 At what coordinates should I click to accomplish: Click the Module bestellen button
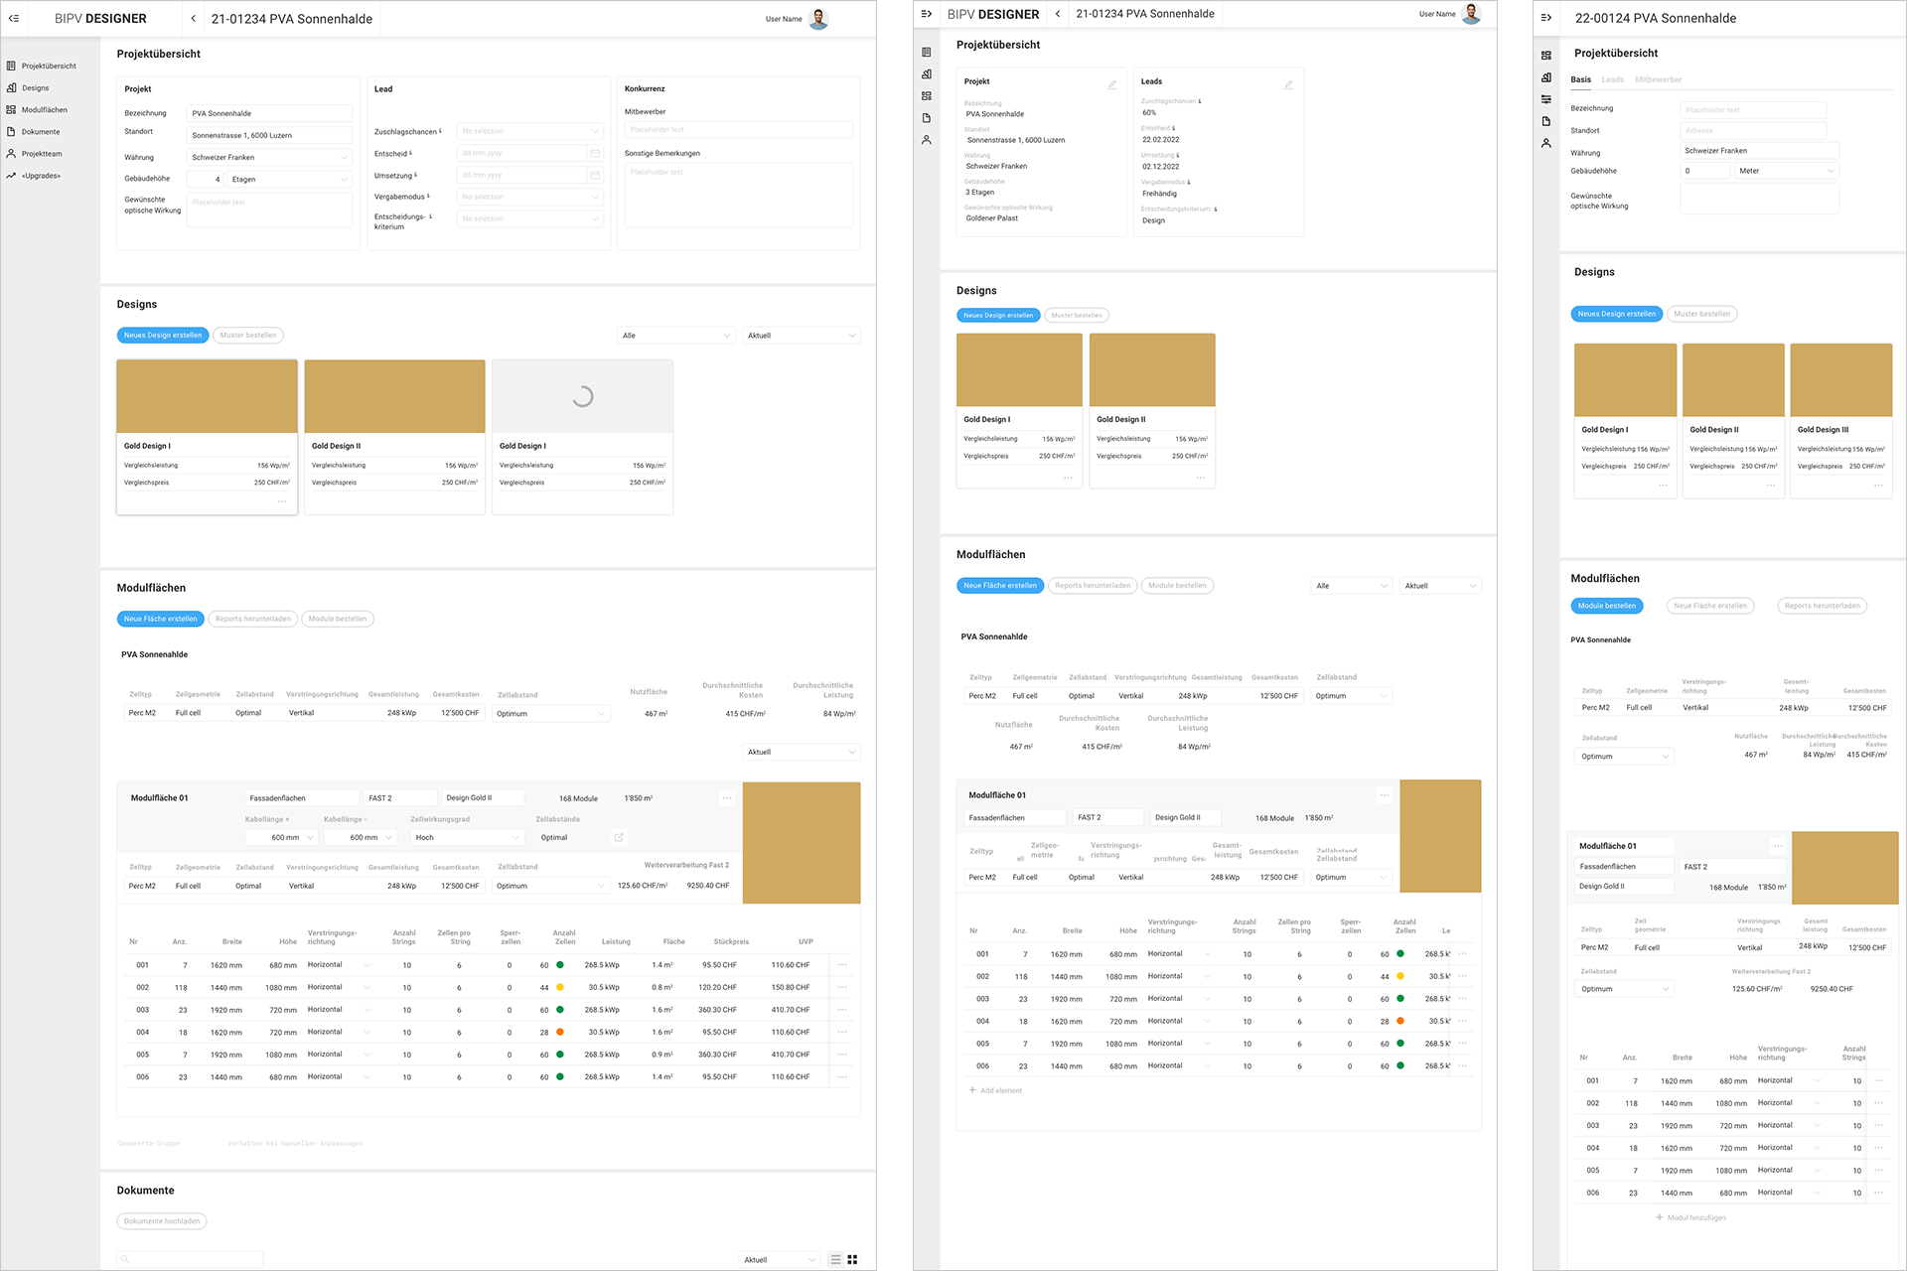pos(337,619)
